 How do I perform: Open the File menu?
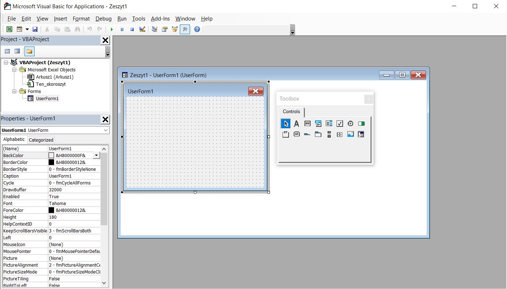12,19
